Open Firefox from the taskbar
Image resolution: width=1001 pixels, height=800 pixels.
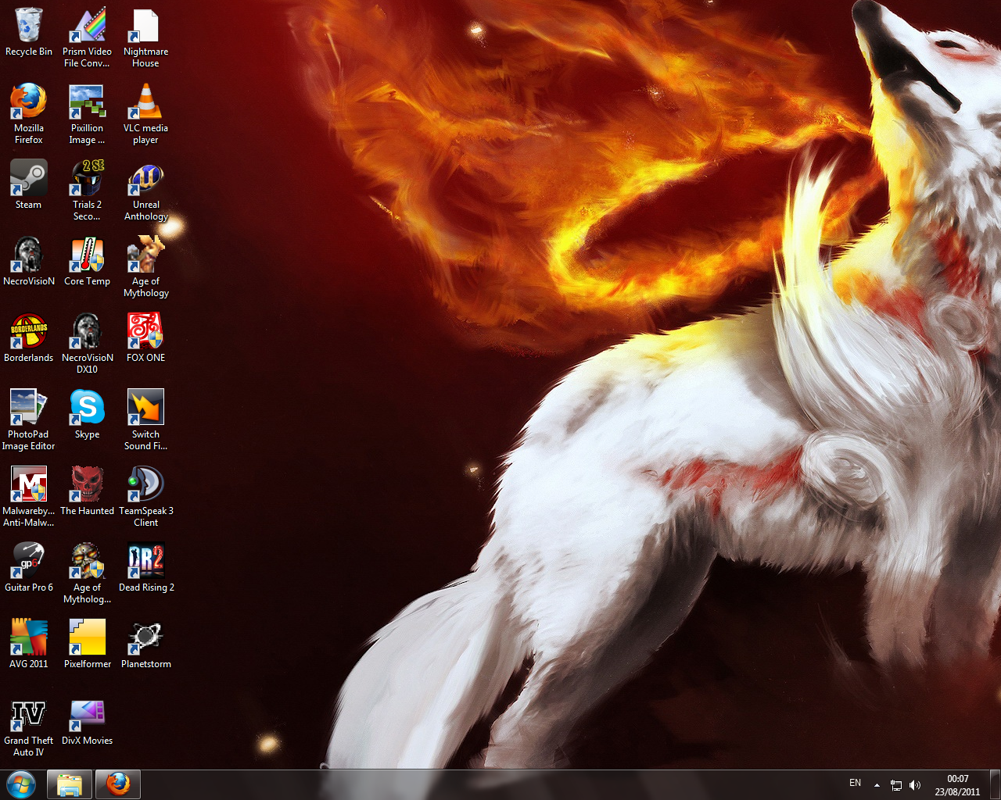coord(118,784)
